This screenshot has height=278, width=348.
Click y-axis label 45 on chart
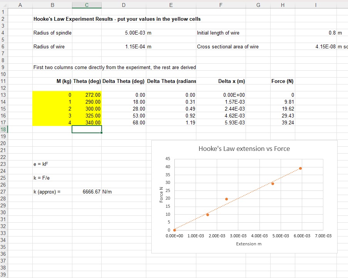pos(168,159)
